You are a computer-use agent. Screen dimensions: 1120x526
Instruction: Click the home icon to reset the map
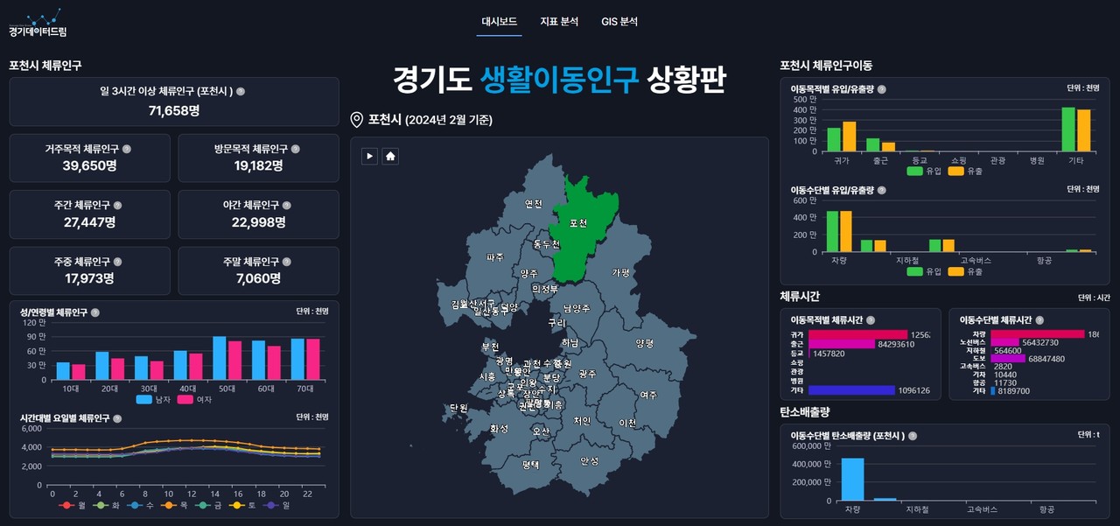pos(389,156)
